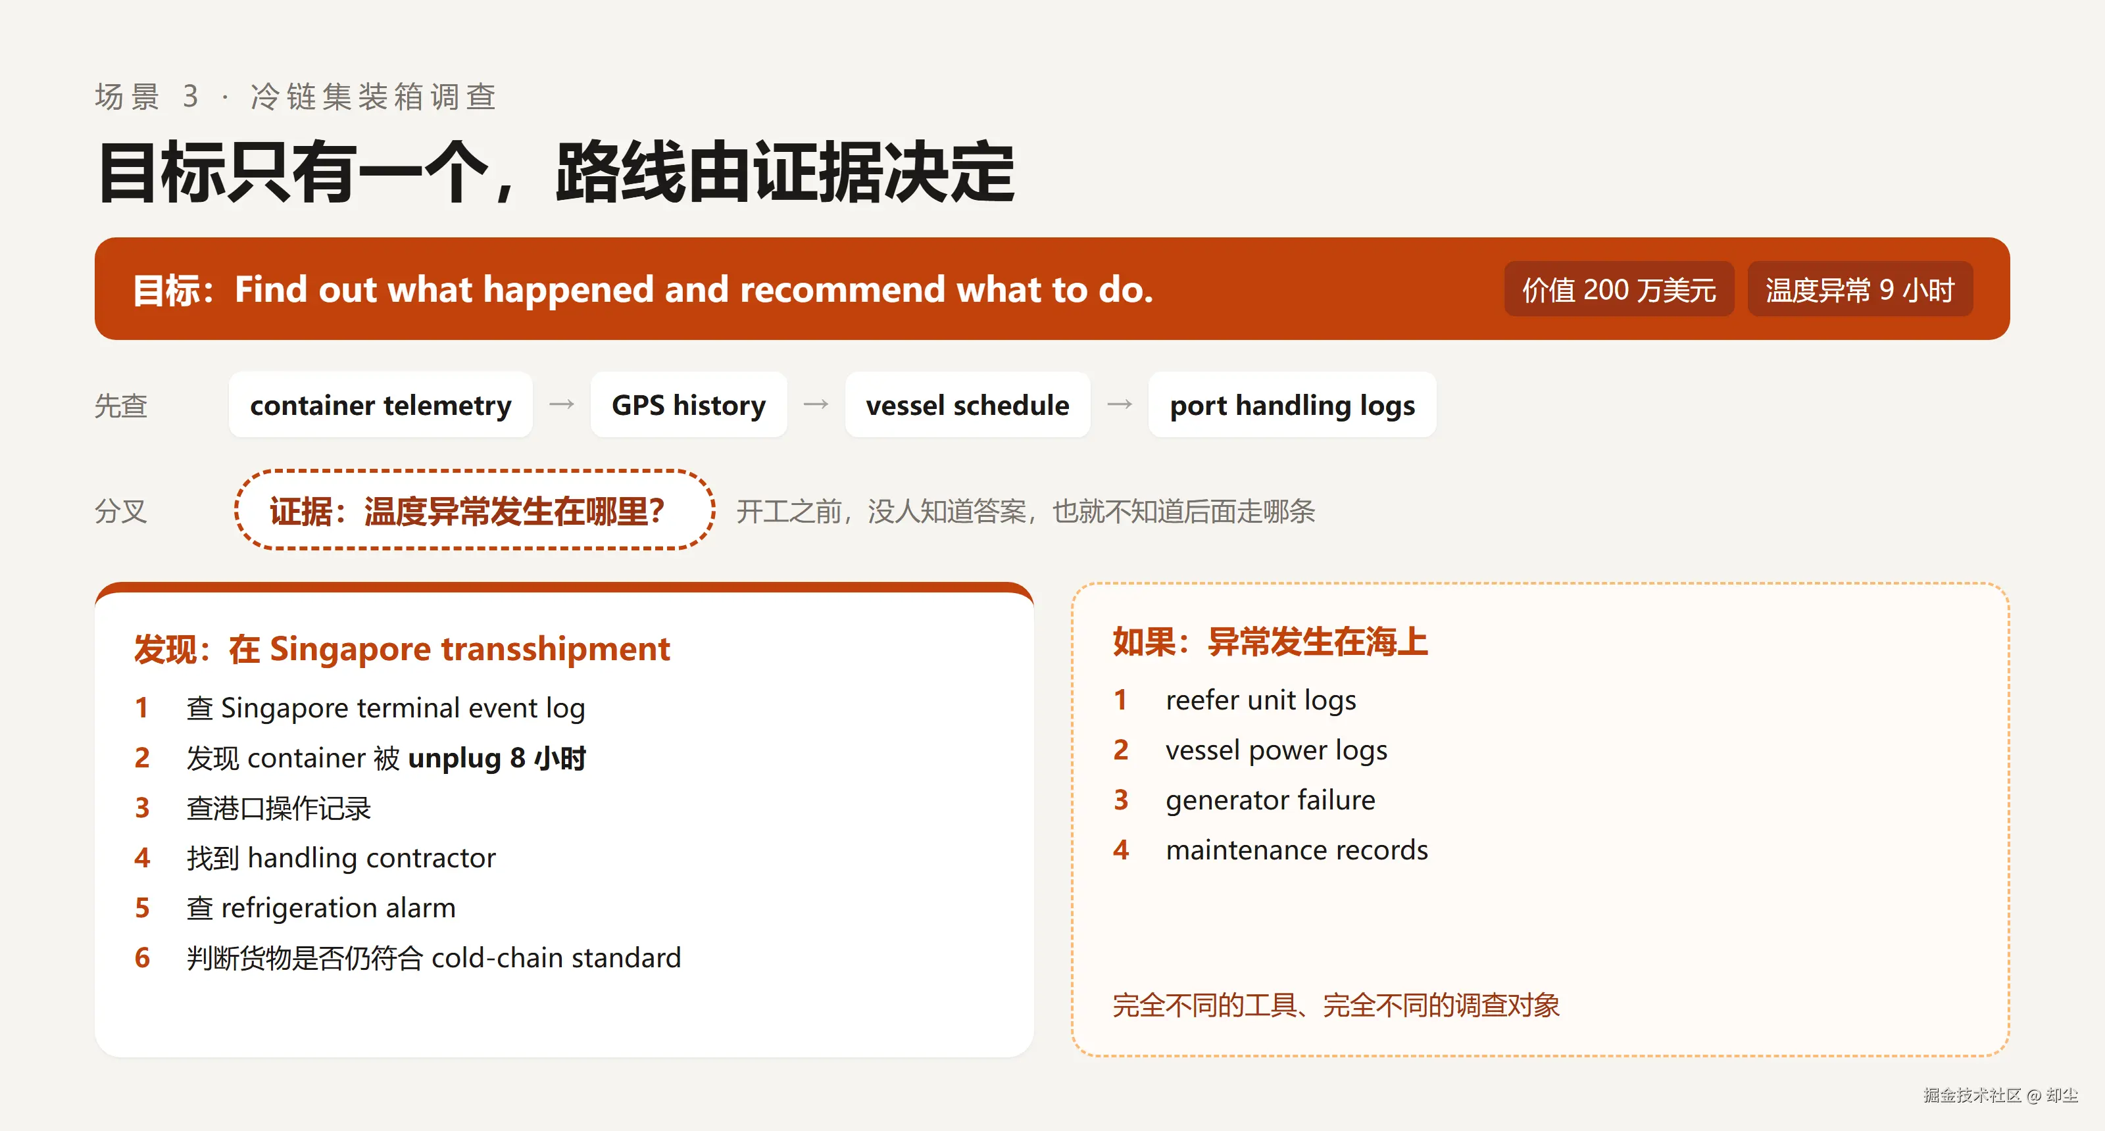Click the slide title '目标只有一个，路线由证据决定'
Viewport: 2105px width, 1131px height.
tap(557, 172)
